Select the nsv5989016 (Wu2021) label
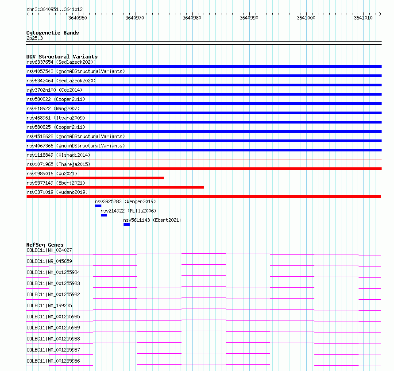 coord(52,174)
